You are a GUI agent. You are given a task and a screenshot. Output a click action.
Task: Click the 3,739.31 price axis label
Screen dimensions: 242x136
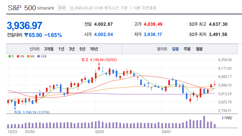(x=225, y=111)
